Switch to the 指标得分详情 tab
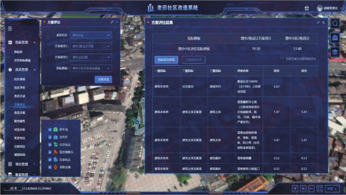 (166, 60)
